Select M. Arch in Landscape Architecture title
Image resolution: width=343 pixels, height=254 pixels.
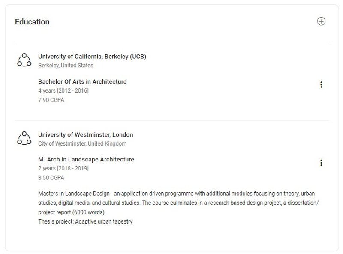coord(86,159)
